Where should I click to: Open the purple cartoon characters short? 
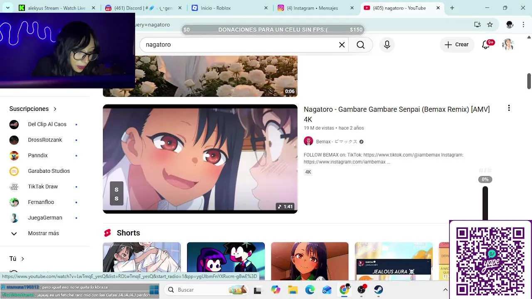coord(226,262)
